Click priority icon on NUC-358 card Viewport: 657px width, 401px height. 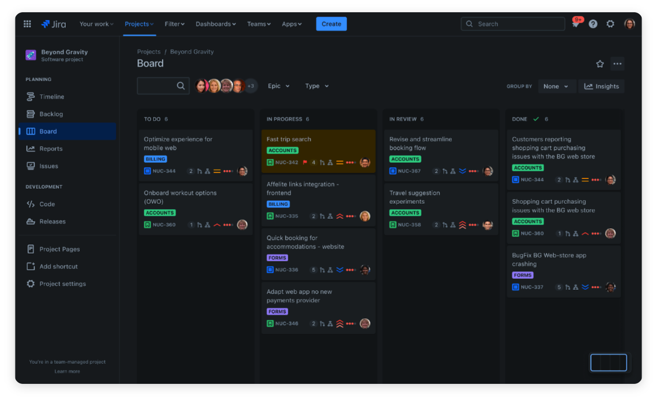[463, 225]
